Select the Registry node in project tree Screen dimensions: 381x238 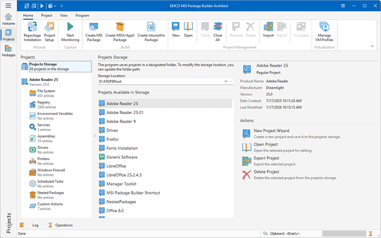pyautogui.click(x=43, y=102)
